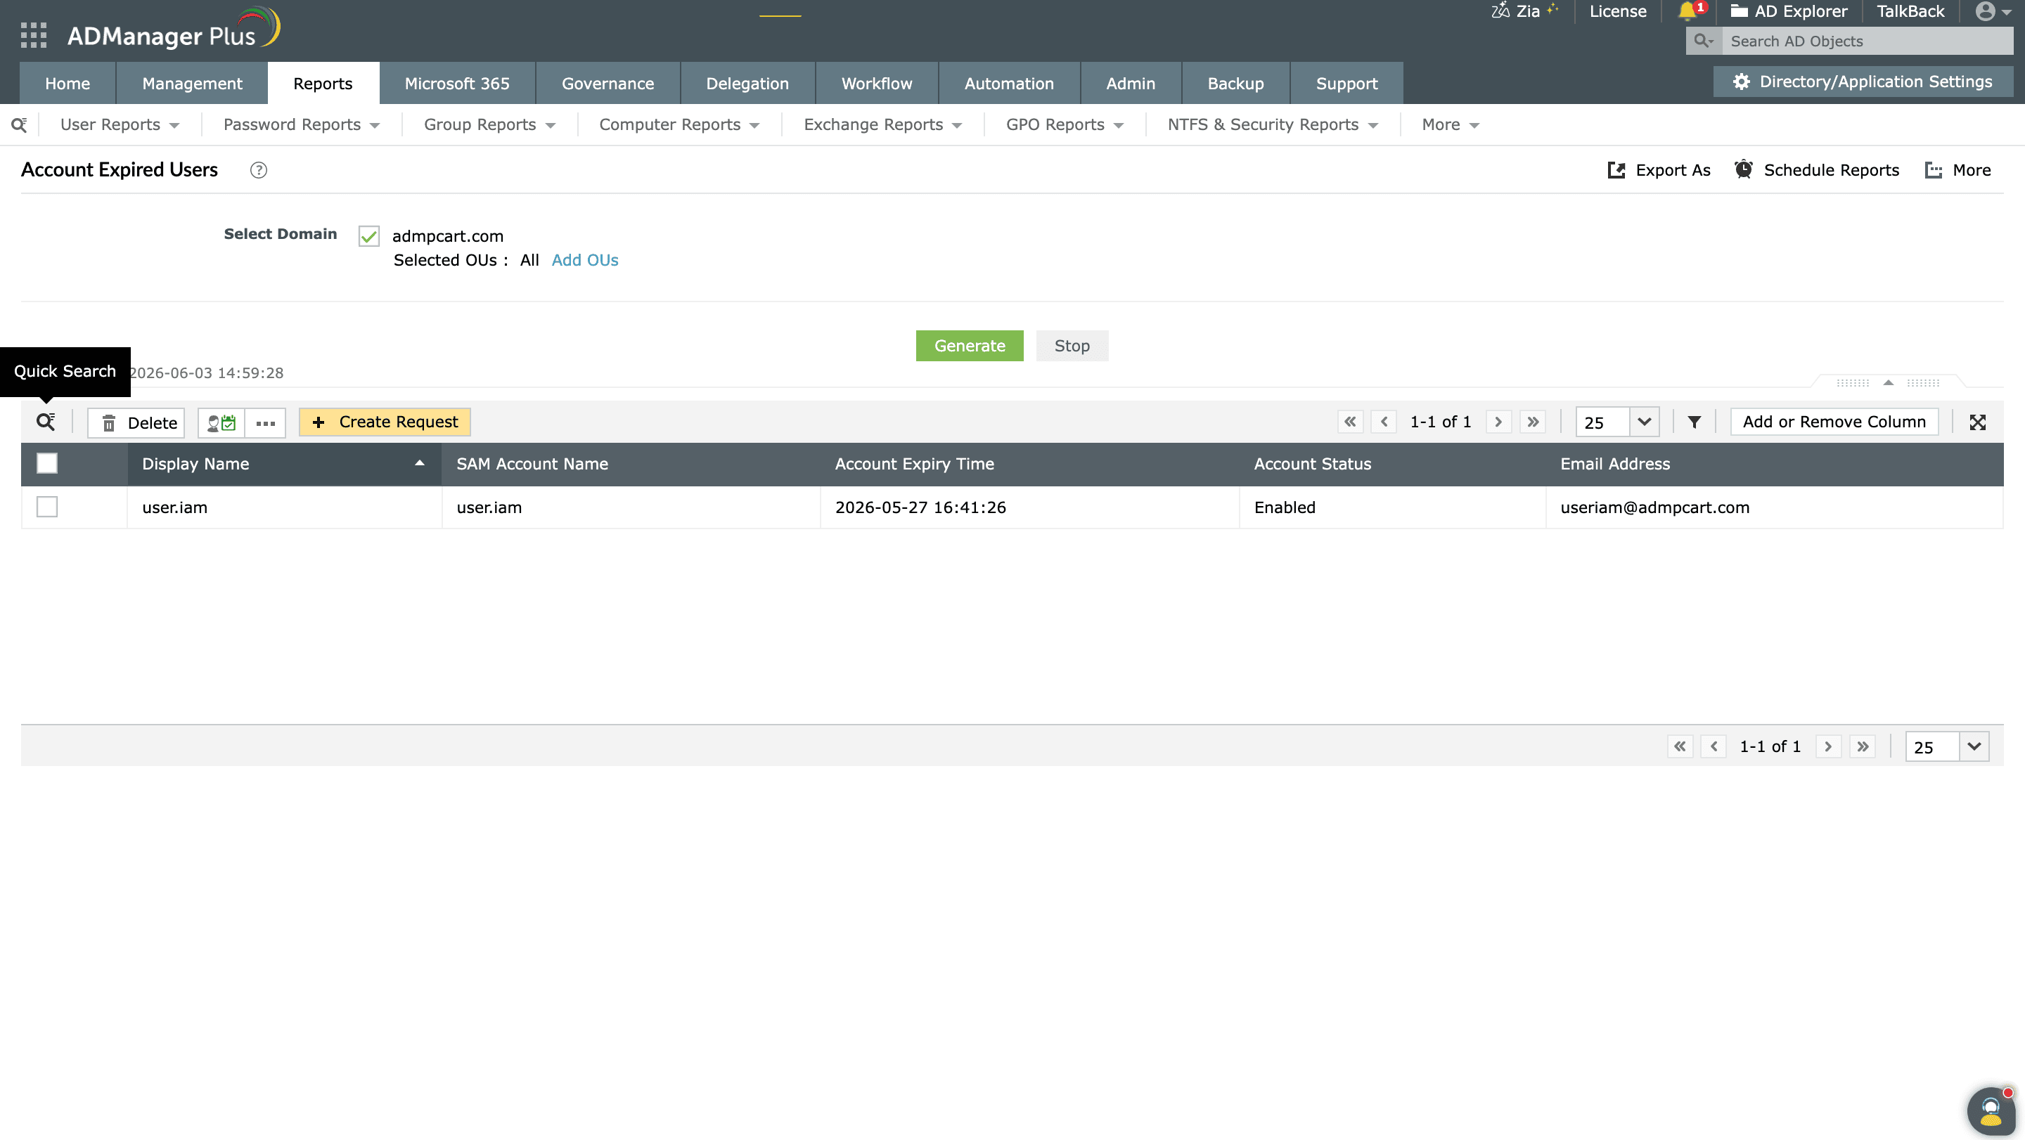
Task: Switch to the Delegation tab
Action: pyautogui.click(x=747, y=83)
